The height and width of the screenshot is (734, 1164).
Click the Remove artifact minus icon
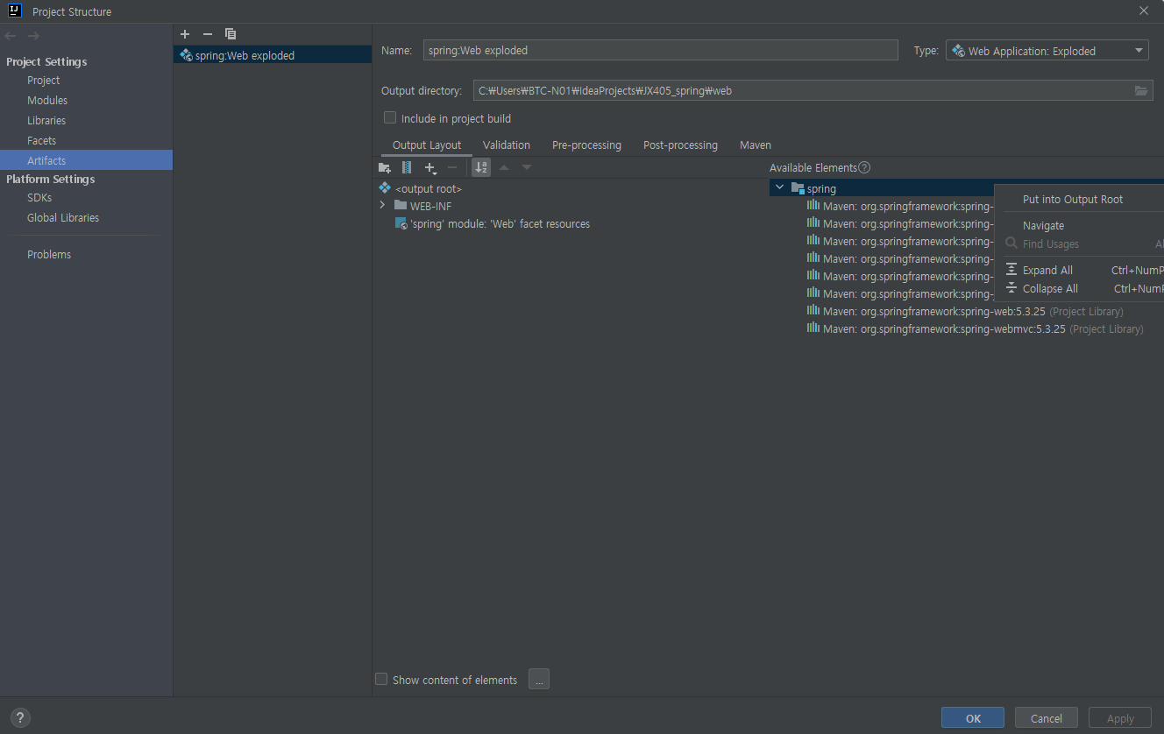coord(208,34)
